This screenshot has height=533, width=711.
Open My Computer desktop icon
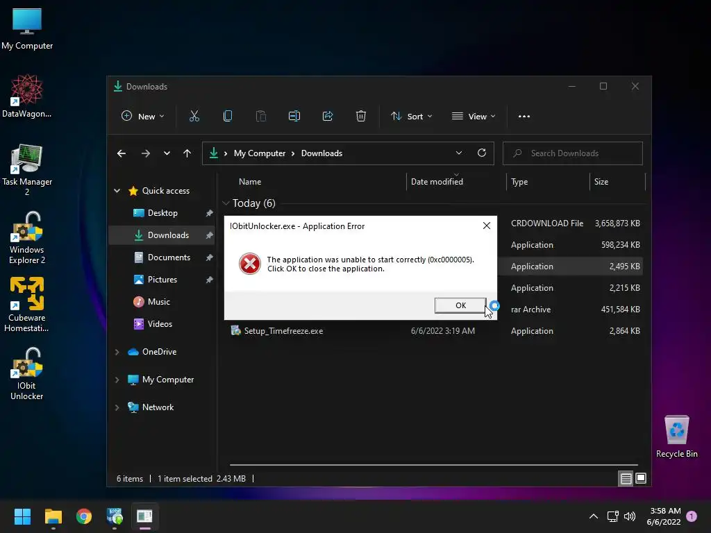click(27, 28)
